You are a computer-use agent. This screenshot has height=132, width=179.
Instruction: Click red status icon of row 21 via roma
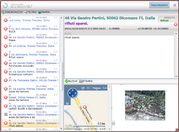coord(6,20)
